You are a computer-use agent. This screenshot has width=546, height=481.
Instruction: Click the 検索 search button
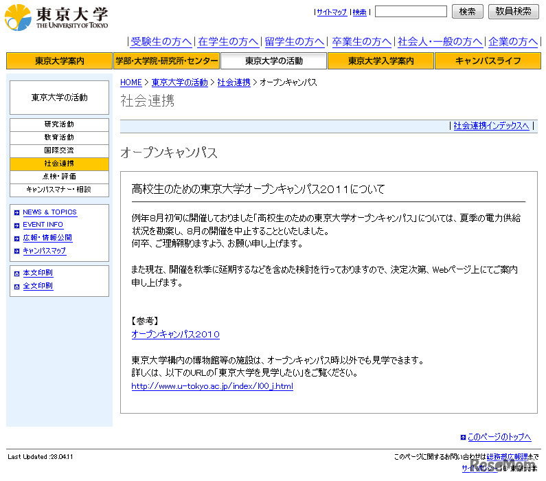pos(467,12)
